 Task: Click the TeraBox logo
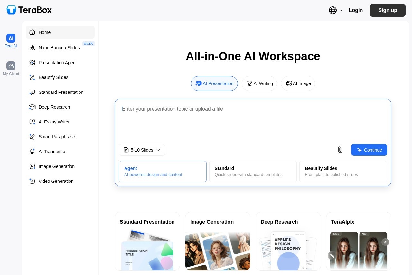click(29, 10)
